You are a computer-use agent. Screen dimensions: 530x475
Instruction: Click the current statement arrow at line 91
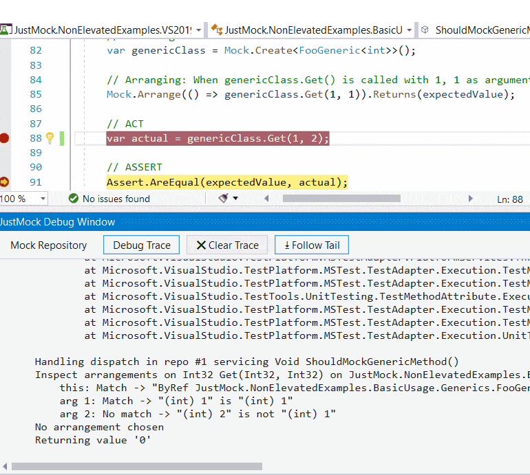coord(4,182)
